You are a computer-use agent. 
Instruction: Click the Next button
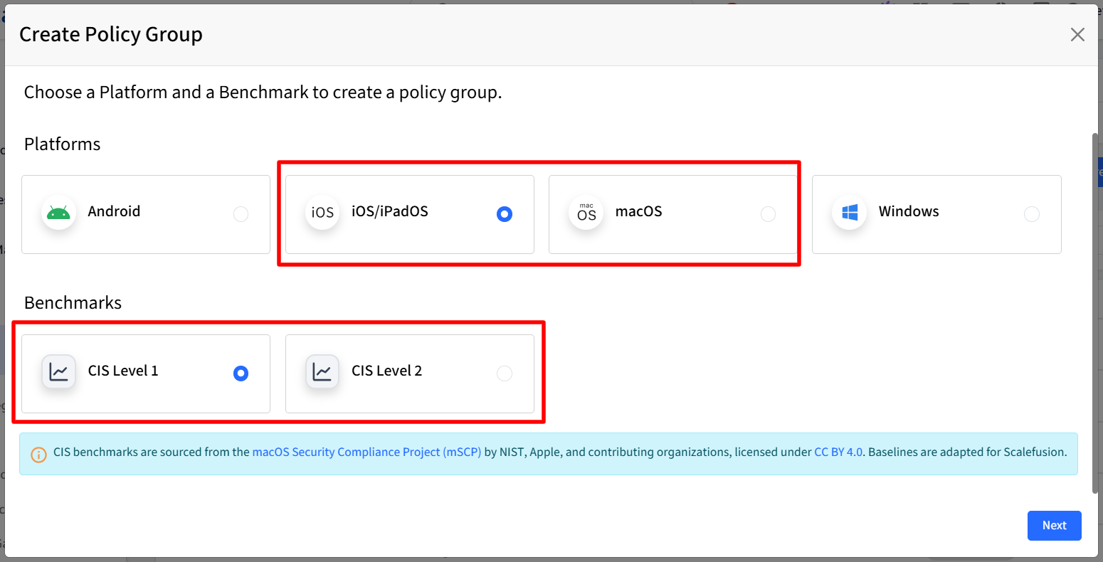click(1055, 526)
